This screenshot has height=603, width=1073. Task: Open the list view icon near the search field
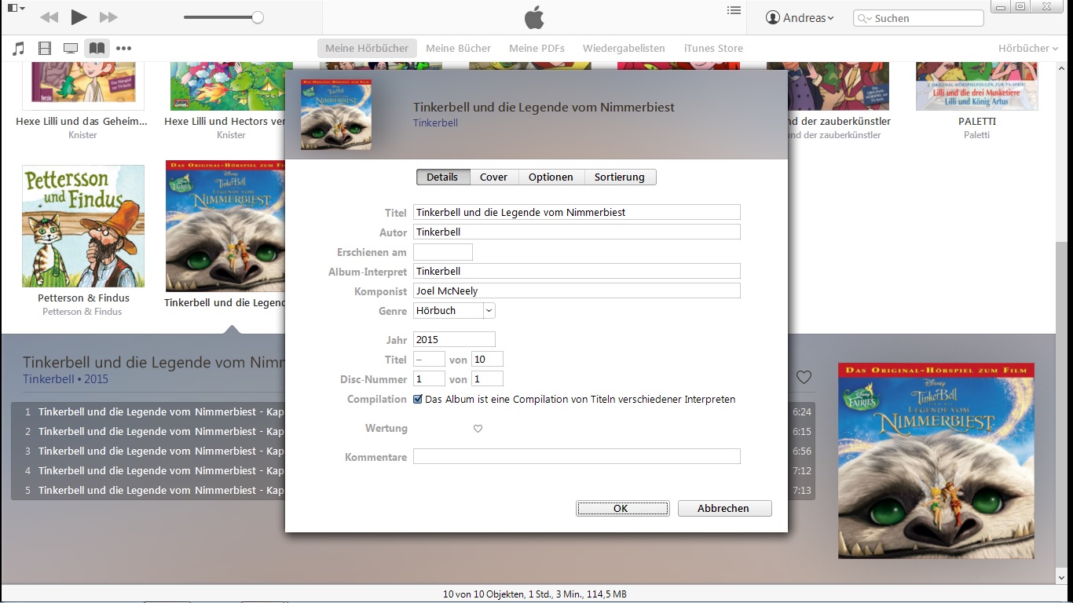coord(734,11)
